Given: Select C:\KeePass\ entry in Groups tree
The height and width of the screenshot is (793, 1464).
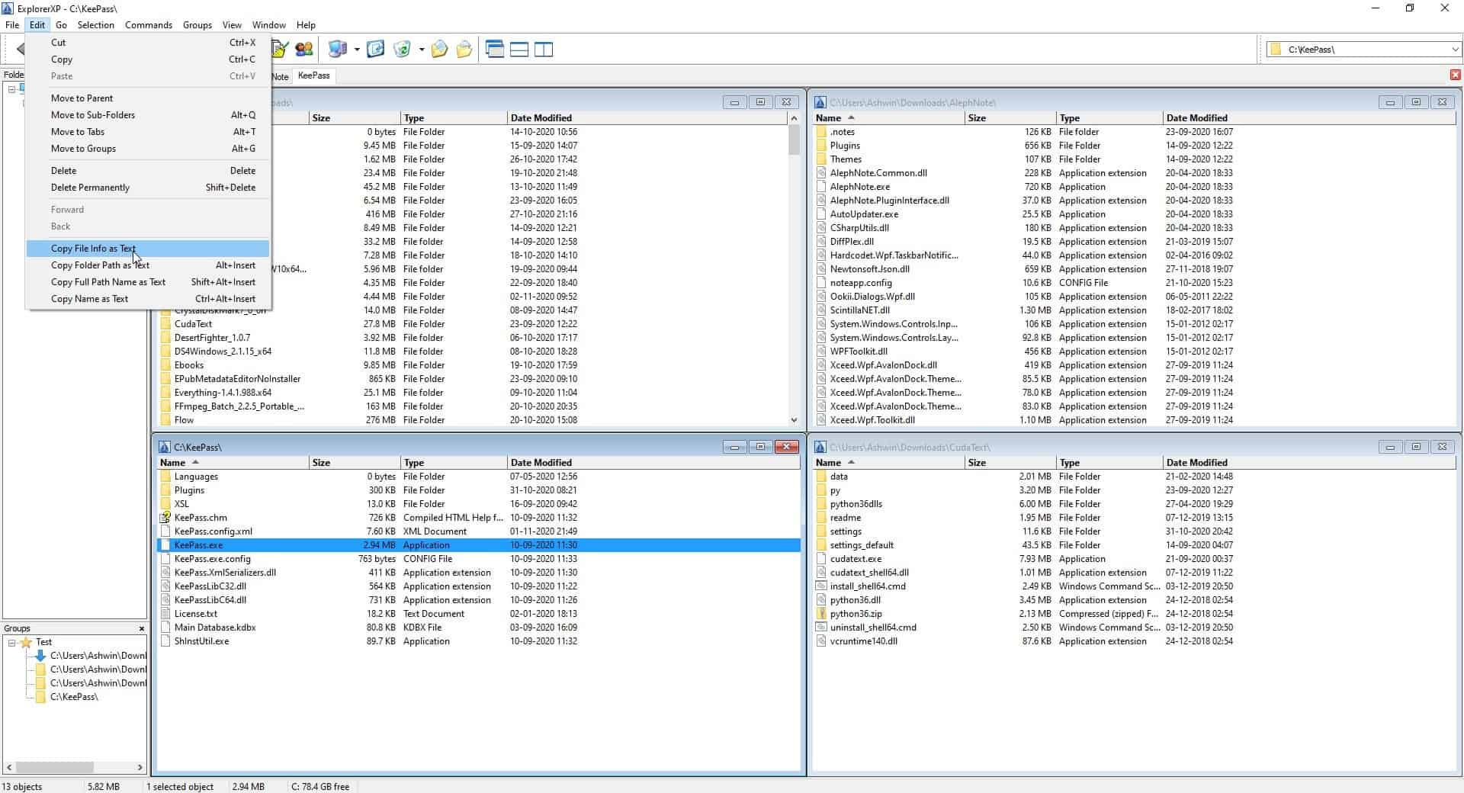Looking at the screenshot, I should click(74, 697).
